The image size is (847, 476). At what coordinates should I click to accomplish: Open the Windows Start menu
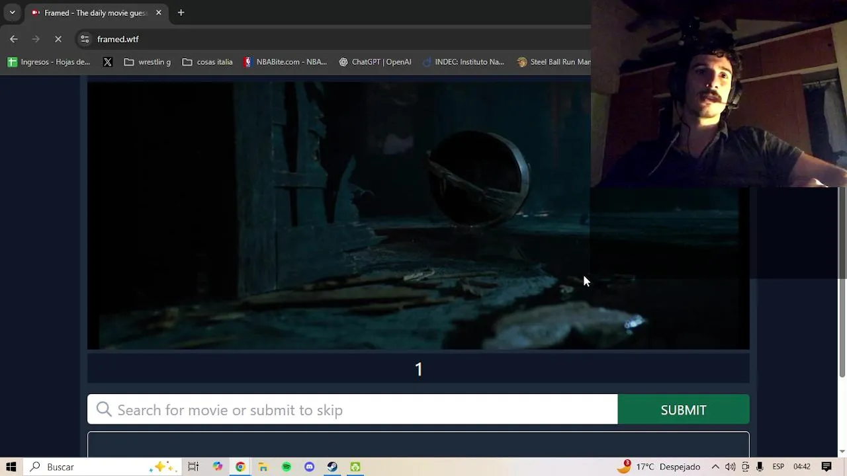coord(11,467)
